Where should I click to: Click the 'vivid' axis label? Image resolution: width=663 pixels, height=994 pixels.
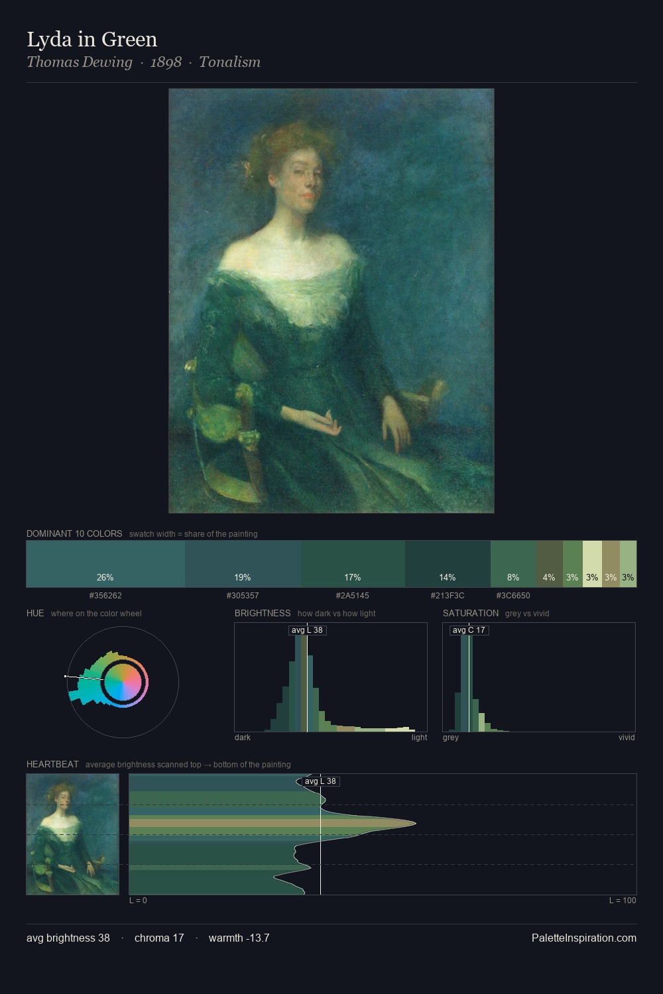[x=627, y=738]
